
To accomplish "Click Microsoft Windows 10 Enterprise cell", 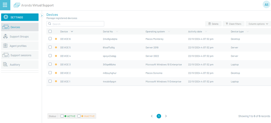I will (164, 64).
